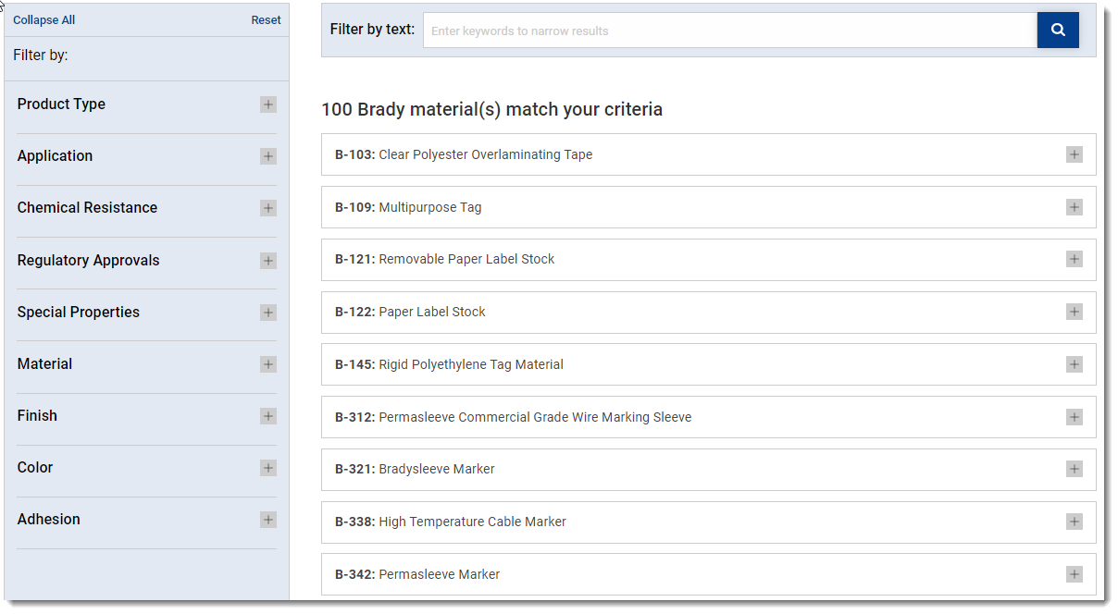Select Special Properties filter heading
The width and height of the screenshot is (1118, 614).
(79, 313)
